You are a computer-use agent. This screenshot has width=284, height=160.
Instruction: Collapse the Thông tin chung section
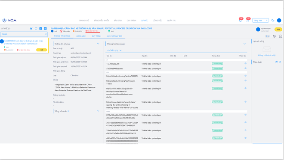click(98, 44)
